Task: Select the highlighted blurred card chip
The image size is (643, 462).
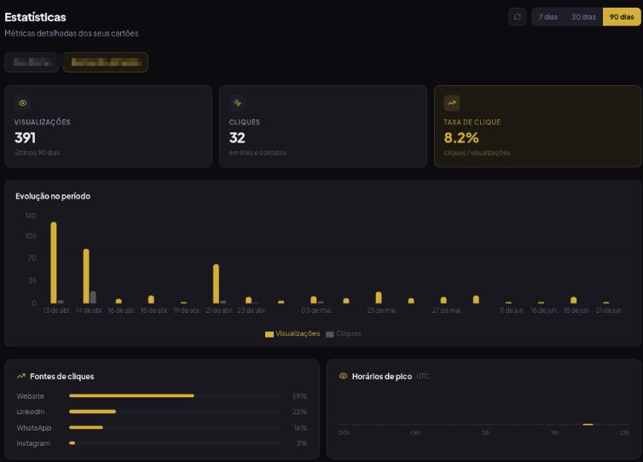Action: (106, 62)
